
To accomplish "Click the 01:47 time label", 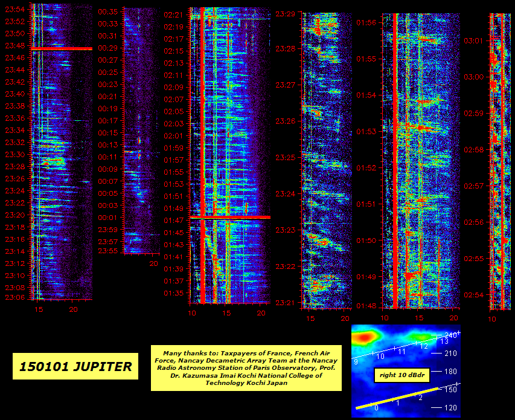I will tap(174, 220).
